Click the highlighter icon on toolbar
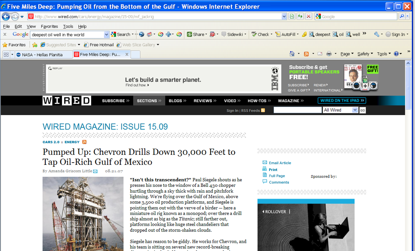 pos(304,34)
